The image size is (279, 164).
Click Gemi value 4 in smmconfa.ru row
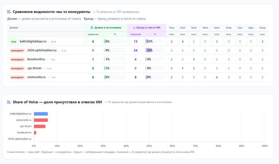pyautogui.click(x=217, y=77)
